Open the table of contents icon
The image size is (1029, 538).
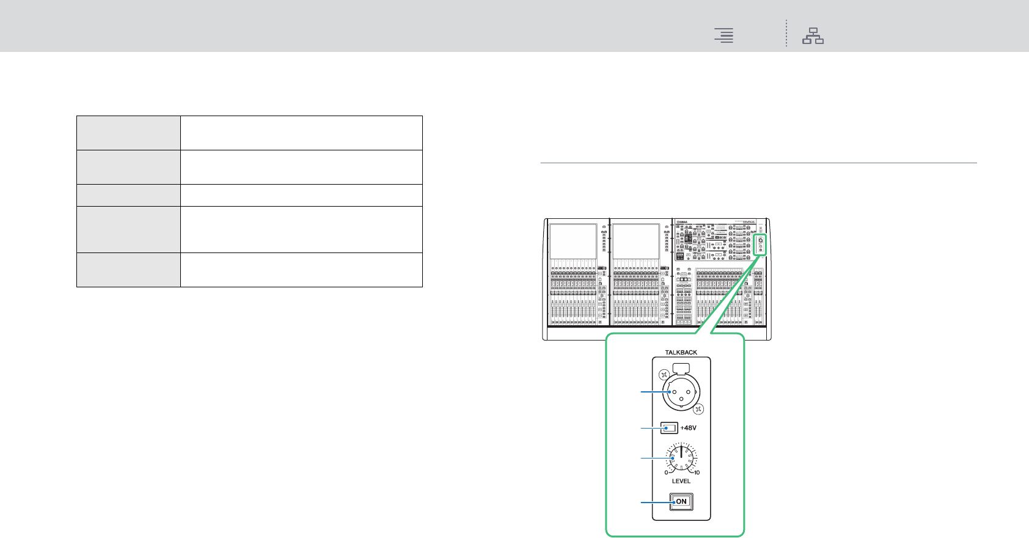(724, 35)
